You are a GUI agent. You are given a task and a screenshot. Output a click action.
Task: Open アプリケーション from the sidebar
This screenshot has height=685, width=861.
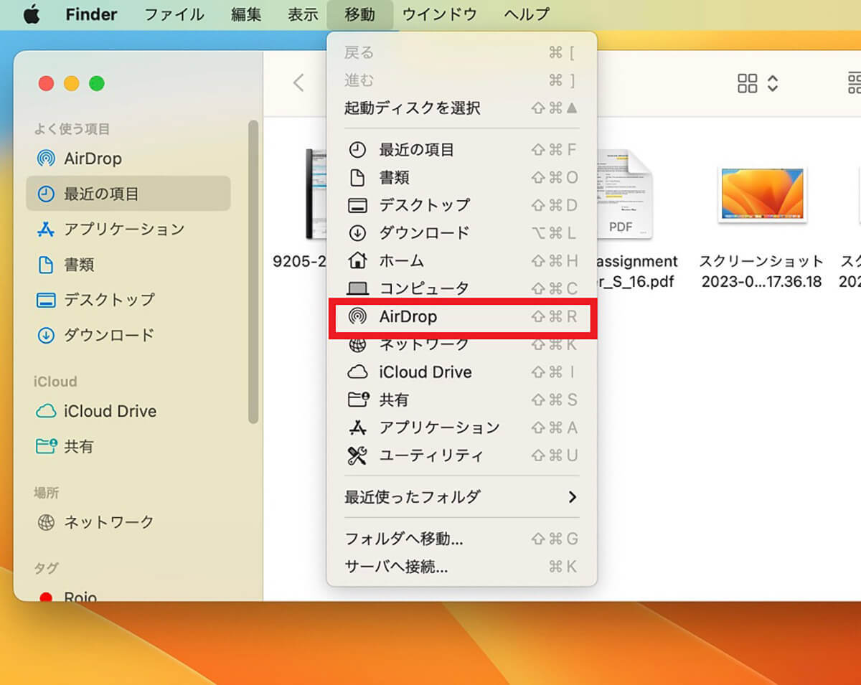click(128, 229)
